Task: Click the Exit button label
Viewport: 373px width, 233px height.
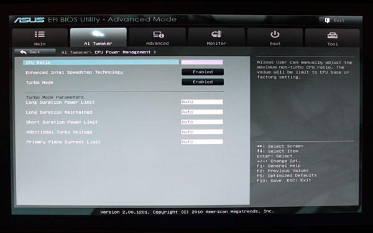Action: coord(339,21)
